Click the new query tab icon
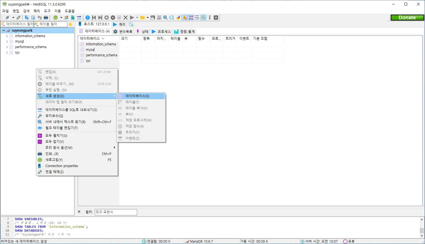 point(131,24)
